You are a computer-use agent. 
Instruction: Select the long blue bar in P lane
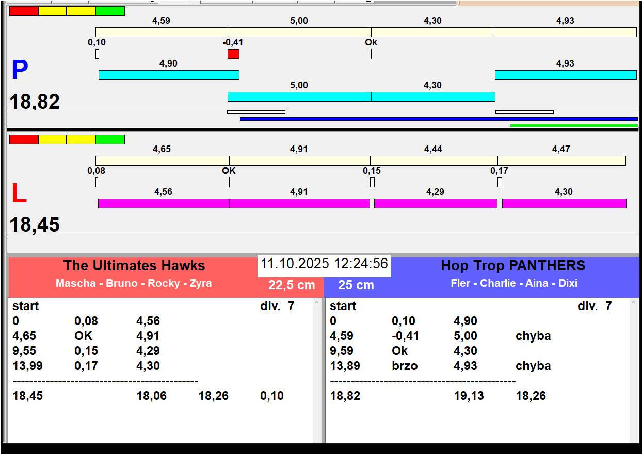coord(439,119)
